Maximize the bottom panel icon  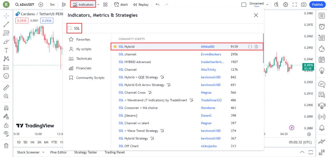[x=311, y=152]
